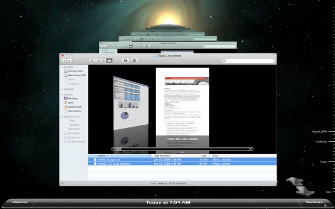The image size is (335, 209).
Task: Click the Restore button
Action: tap(314, 202)
